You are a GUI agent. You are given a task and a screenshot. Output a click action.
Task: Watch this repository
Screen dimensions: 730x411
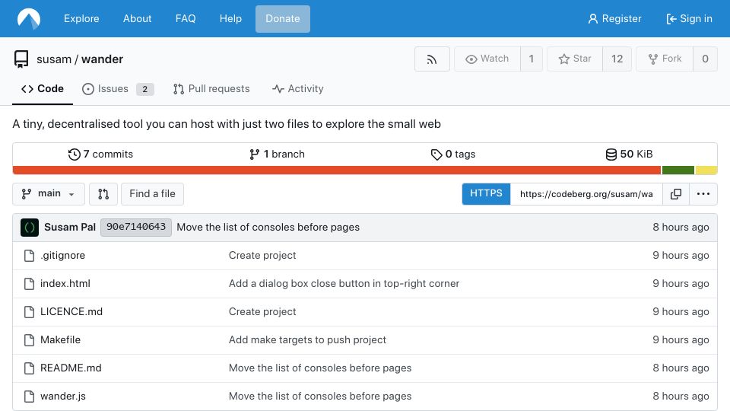(487, 59)
